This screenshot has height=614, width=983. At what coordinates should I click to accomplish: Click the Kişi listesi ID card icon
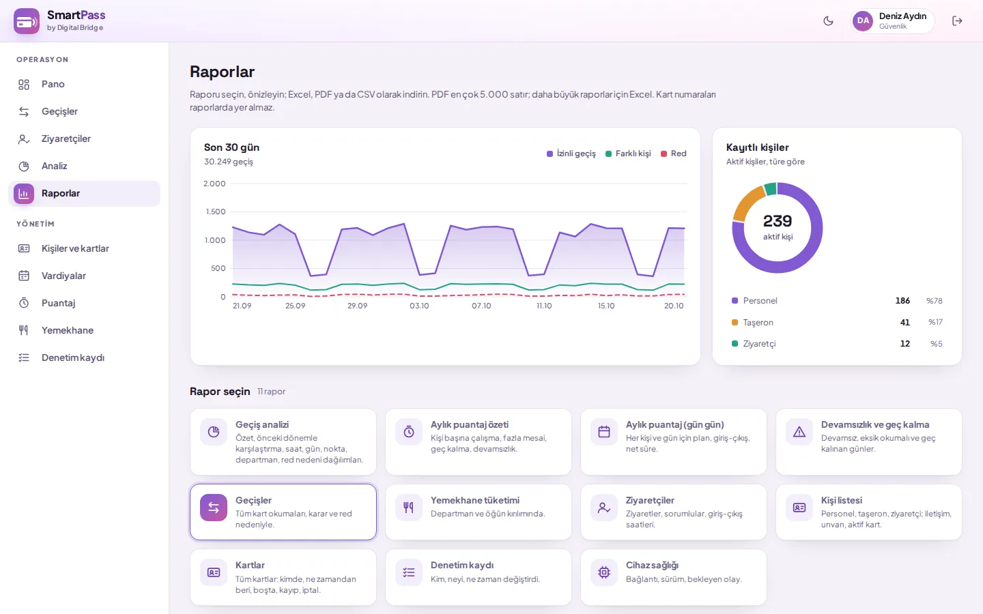[799, 508]
